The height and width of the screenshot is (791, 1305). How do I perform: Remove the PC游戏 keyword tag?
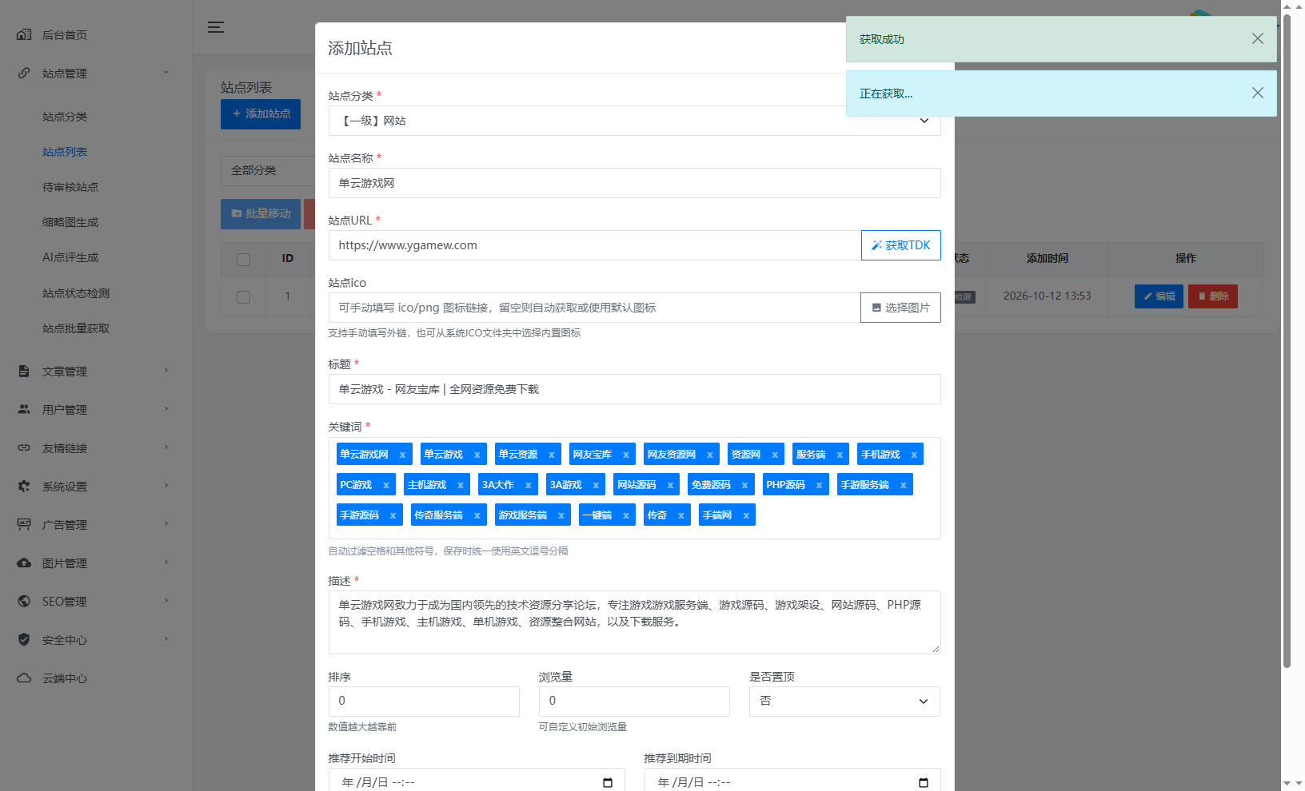click(x=385, y=485)
